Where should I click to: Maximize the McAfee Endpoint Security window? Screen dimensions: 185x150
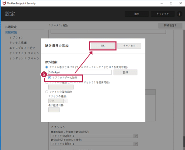(x=171, y=3)
